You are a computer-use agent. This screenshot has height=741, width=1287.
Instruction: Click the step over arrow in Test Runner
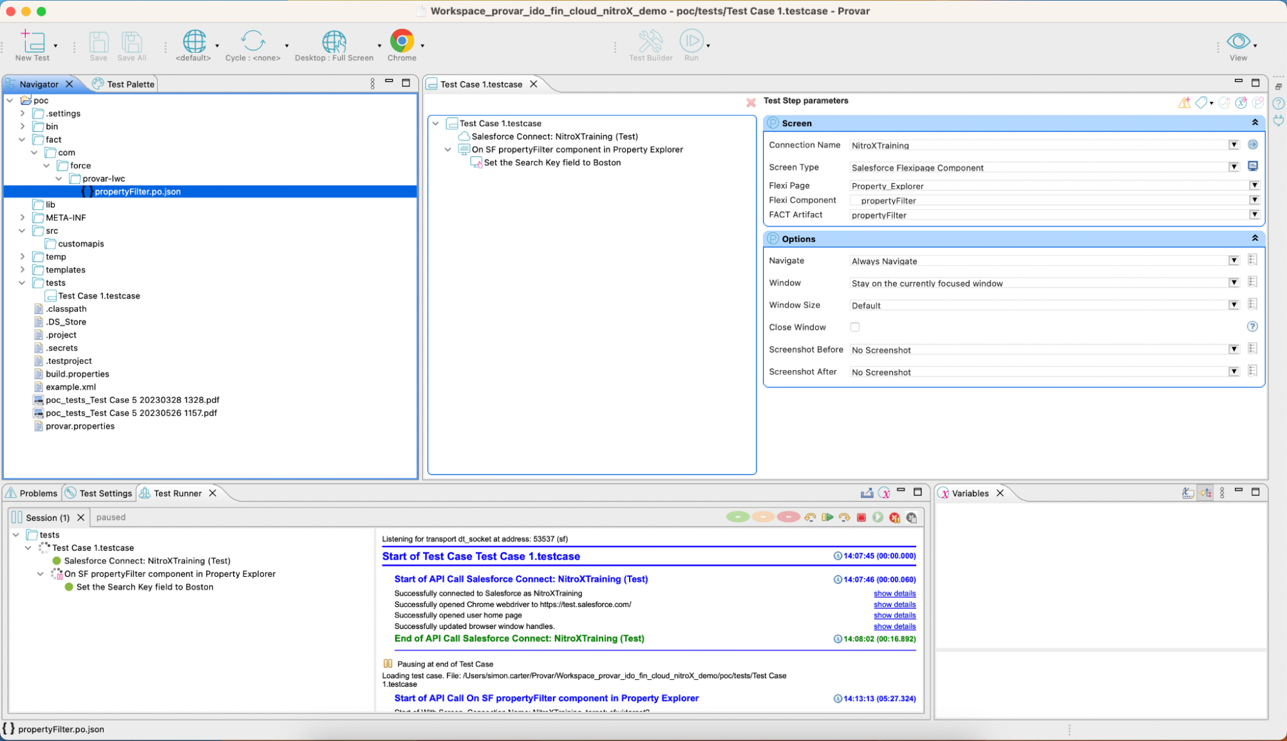click(x=844, y=518)
